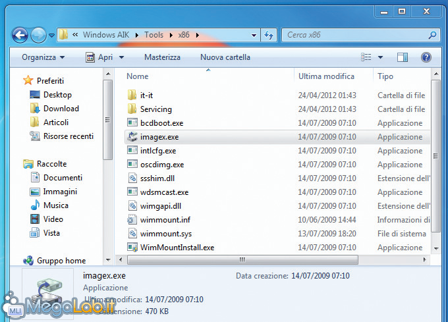
Task: Click down arrow of file list scrollbar
Action: 436,249
